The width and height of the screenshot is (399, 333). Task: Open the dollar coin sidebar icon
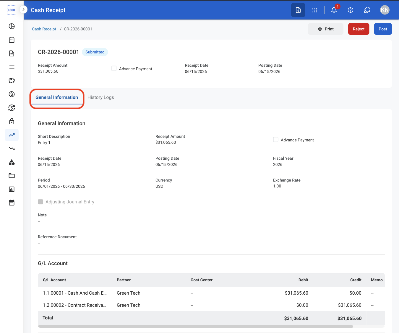point(12,94)
